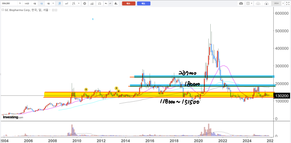Open chart settings via gear icon
Screen dimensions: 291x143
tap(85, 4)
